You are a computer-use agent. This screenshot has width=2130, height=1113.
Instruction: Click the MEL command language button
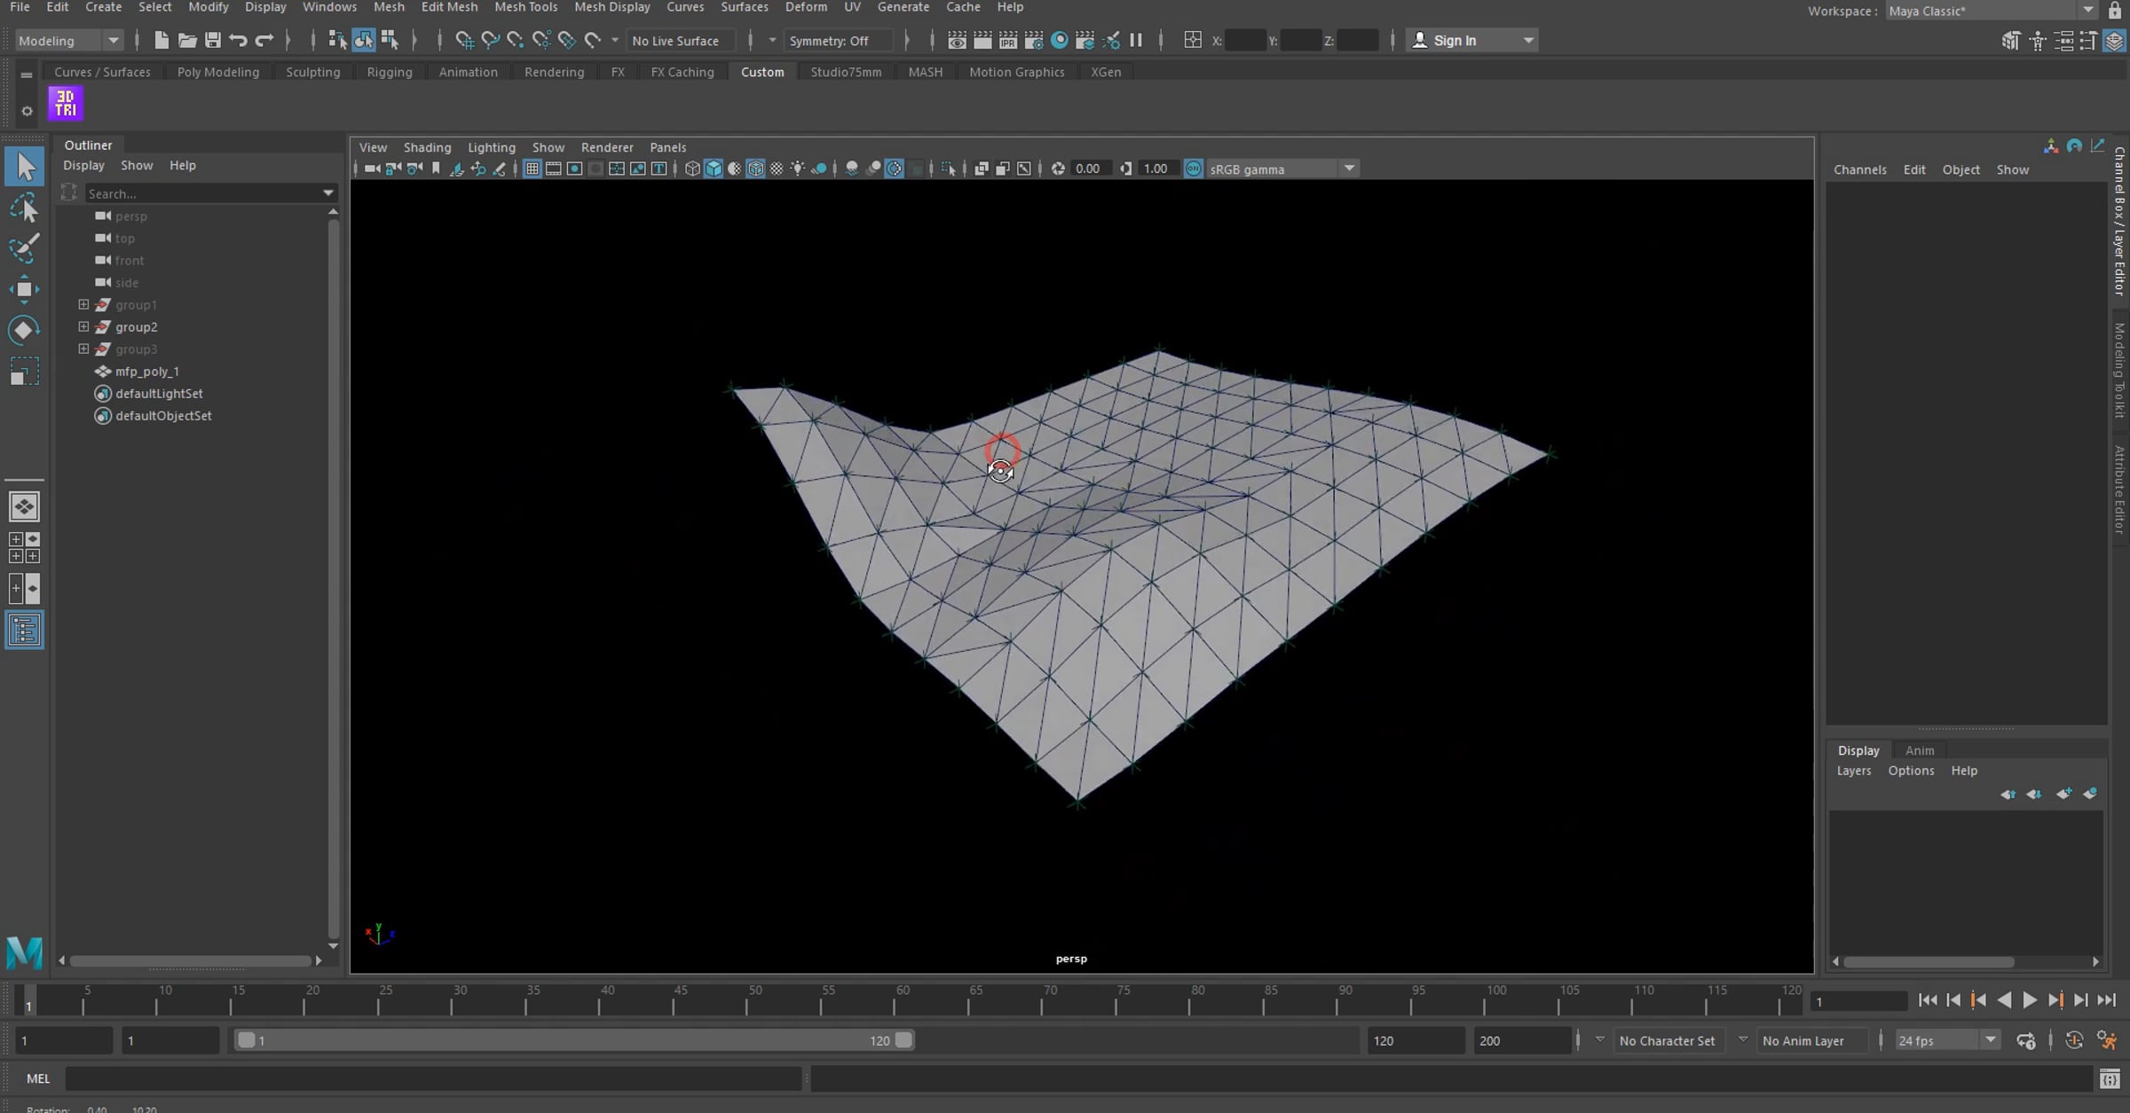pos(38,1078)
